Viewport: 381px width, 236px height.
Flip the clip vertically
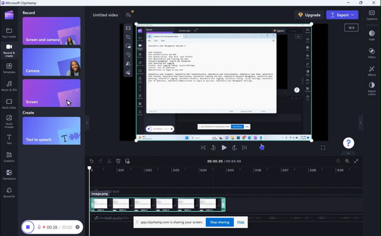click(x=128, y=72)
